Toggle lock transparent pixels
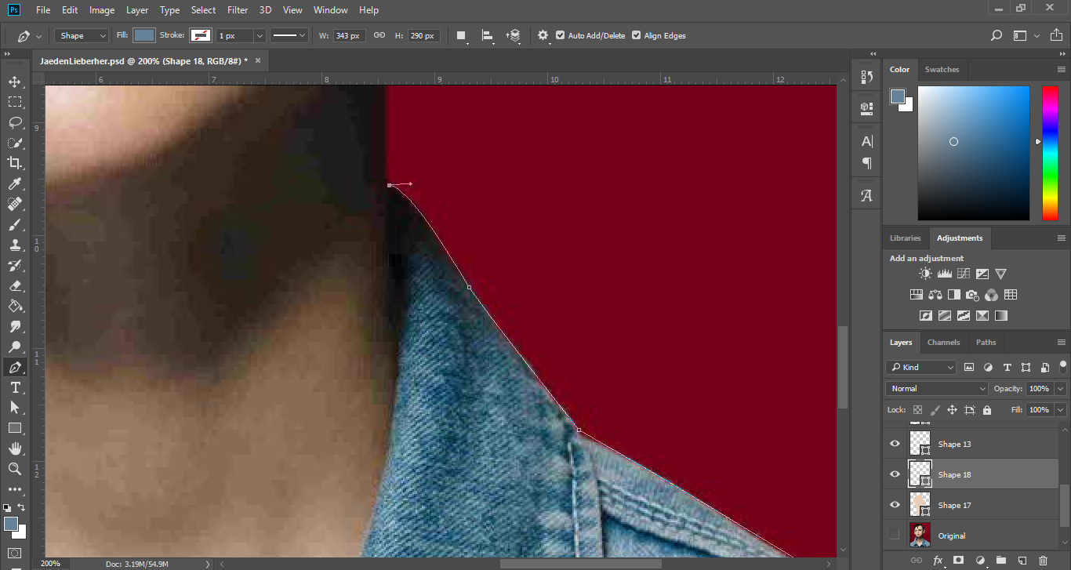1071x570 pixels. click(917, 410)
